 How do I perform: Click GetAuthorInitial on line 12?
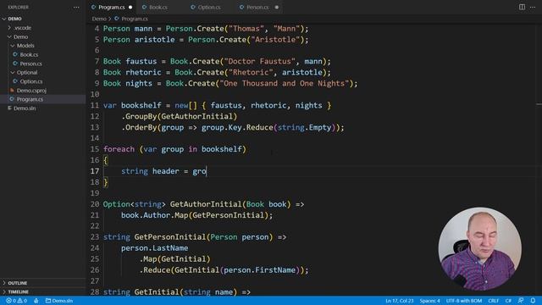click(197, 117)
